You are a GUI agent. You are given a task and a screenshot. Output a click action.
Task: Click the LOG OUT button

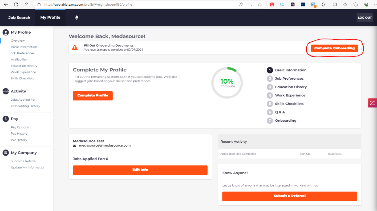365,18
